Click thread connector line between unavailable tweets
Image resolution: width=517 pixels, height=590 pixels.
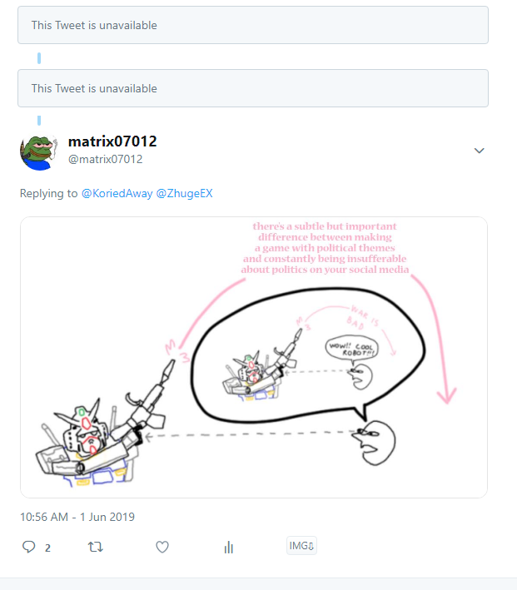point(39,57)
